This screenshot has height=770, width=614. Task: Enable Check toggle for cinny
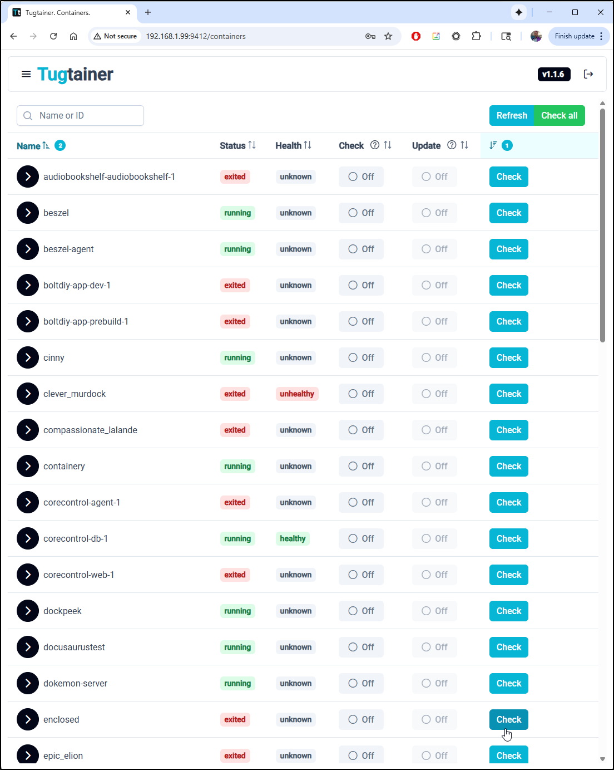[361, 357]
